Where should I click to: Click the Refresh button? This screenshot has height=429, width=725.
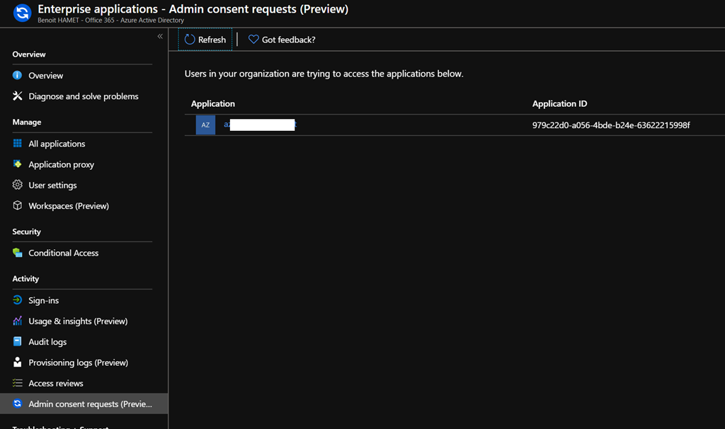(x=205, y=39)
